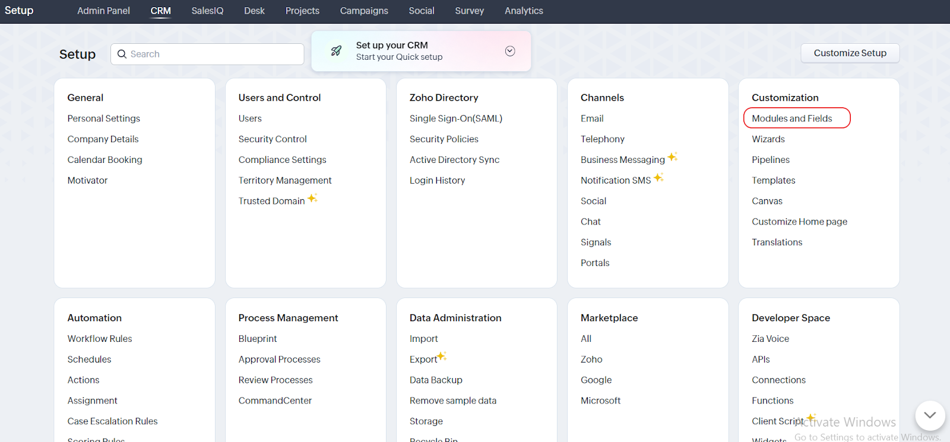The height and width of the screenshot is (442, 950).
Task: Open the Social tab in the top bar
Action: [422, 11]
